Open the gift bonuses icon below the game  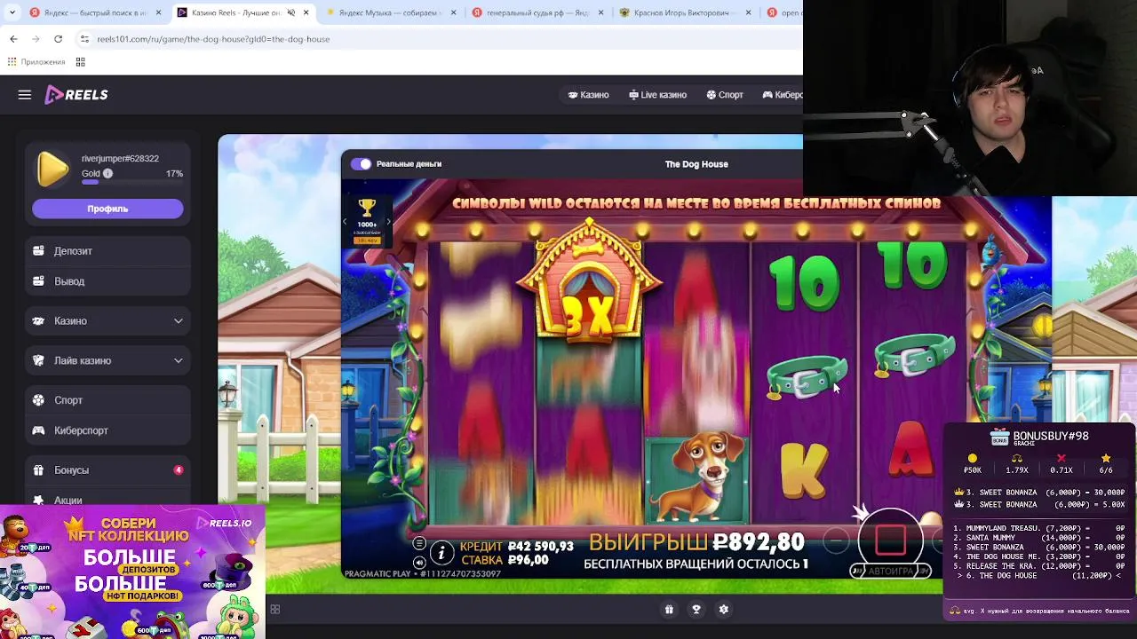click(669, 609)
